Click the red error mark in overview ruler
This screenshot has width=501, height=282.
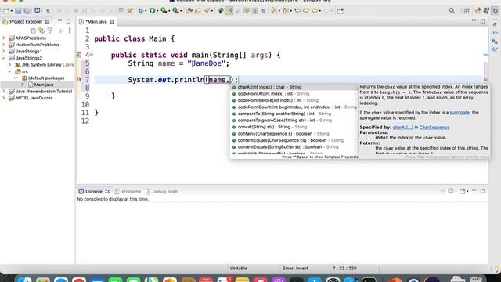[x=485, y=80]
